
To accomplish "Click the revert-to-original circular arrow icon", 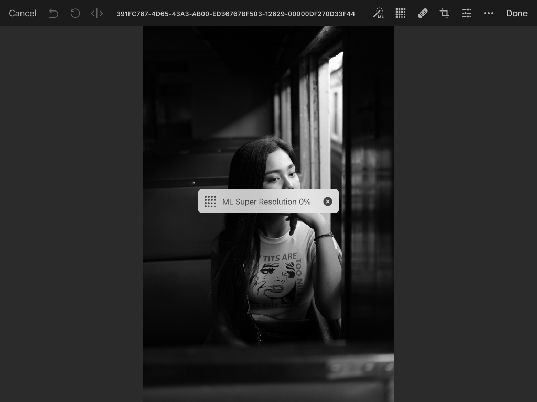I will coord(75,13).
